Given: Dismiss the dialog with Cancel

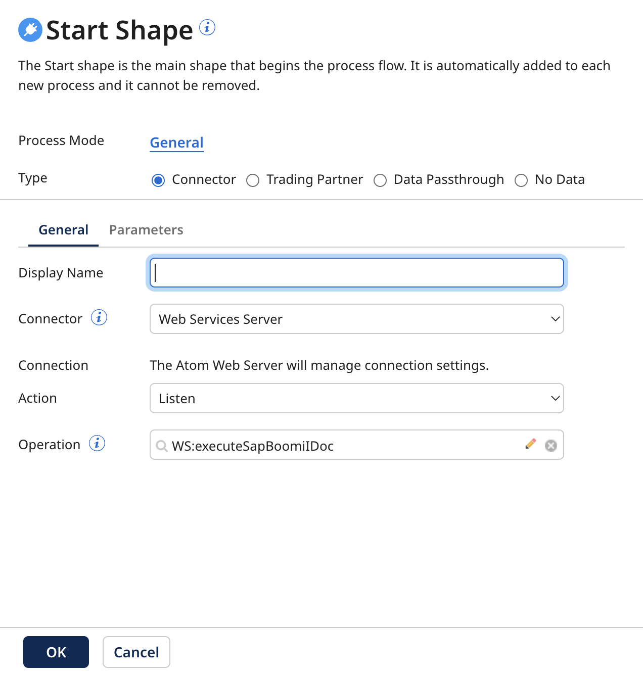Looking at the screenshot, I should (x=136, y=652).
